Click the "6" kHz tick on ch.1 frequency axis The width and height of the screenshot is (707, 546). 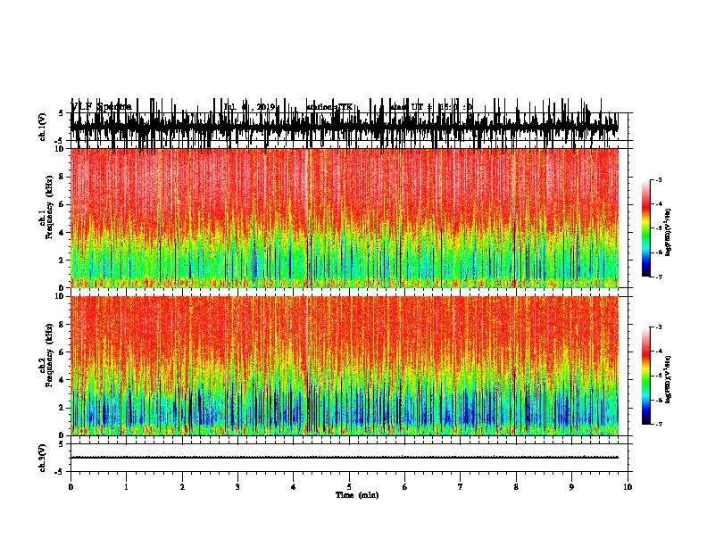(62, 204)
